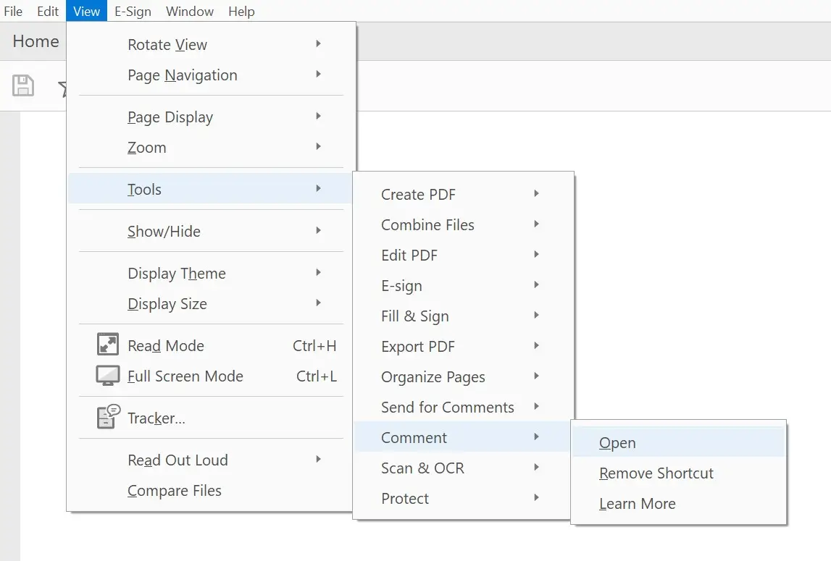Open the Help menu
This screenshot has width=831, height=561.
click(x=241, y=11)
